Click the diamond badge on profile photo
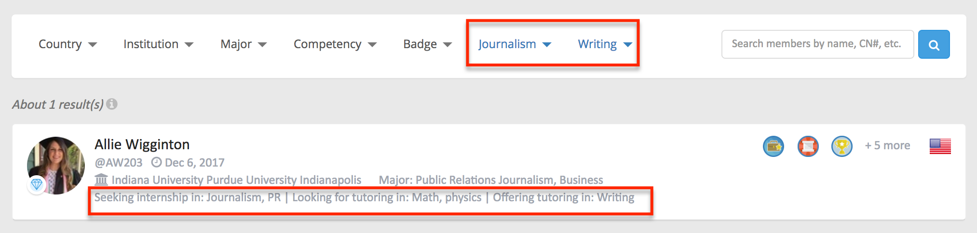The width and height of the screenshot is (977, 233). [x=37, y=184]
